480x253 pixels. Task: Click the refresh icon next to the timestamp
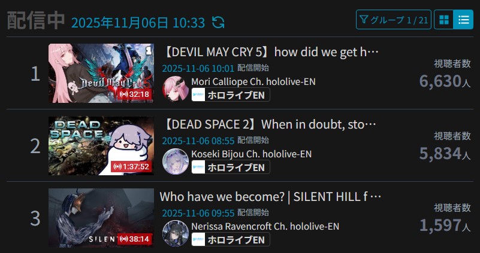click(218, 22)
